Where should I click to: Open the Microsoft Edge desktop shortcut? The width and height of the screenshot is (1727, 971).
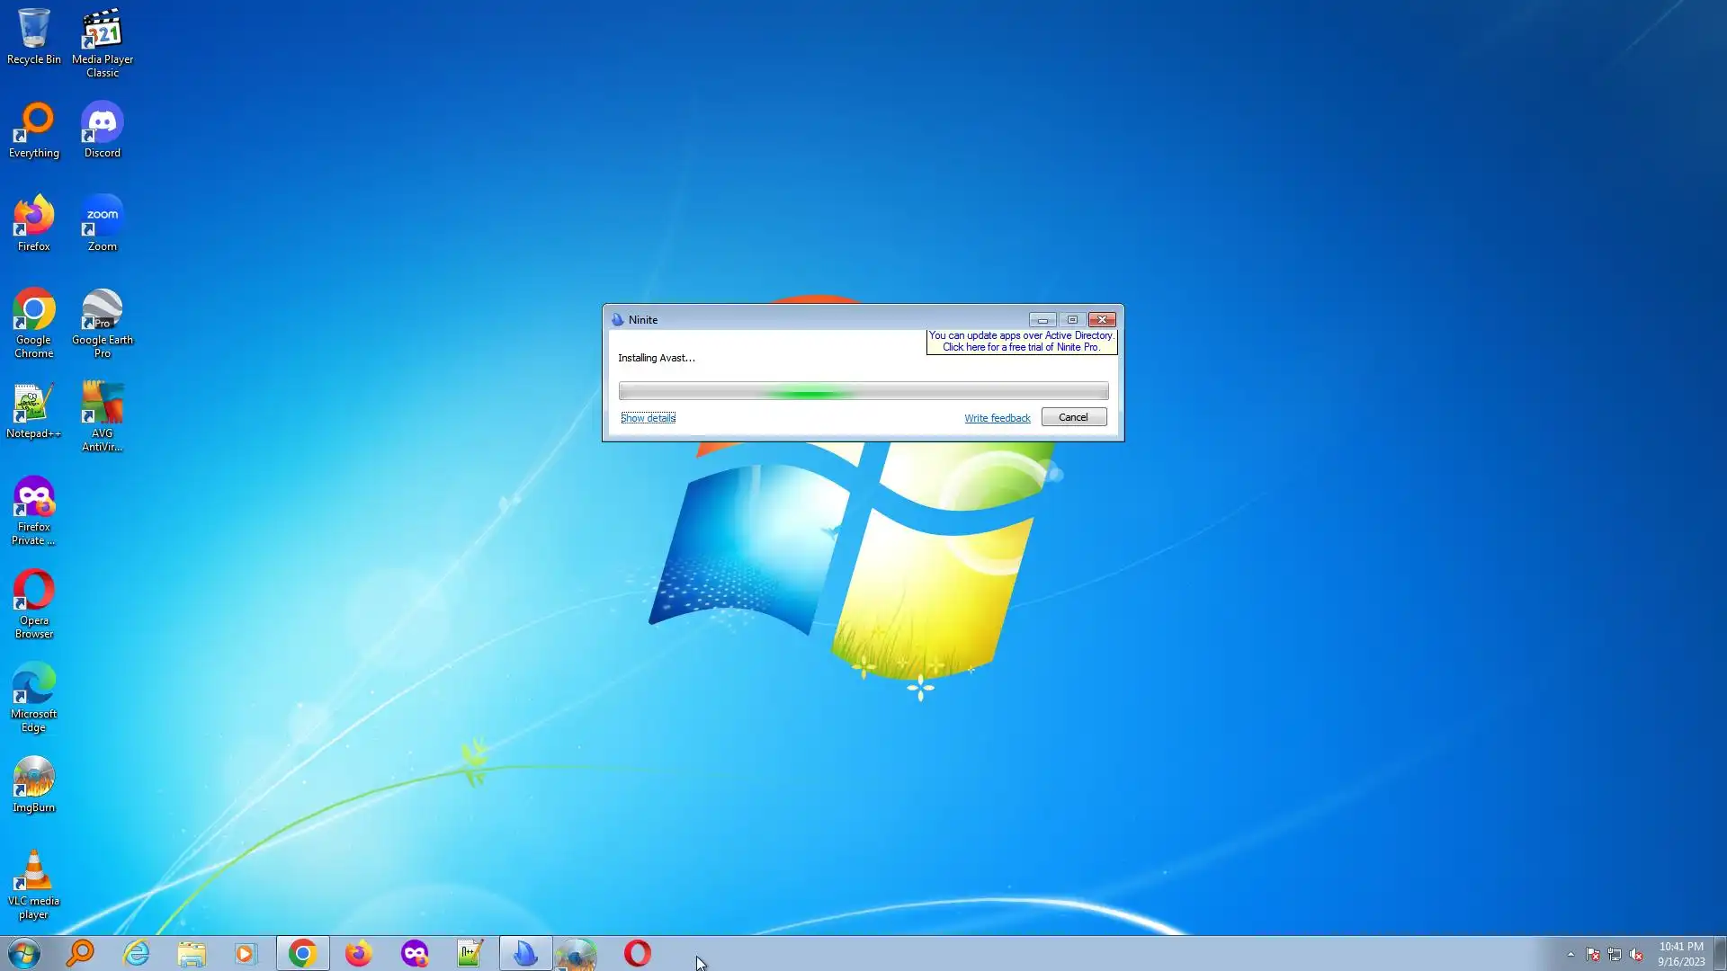pyautogui.click(x=33, y=695)
